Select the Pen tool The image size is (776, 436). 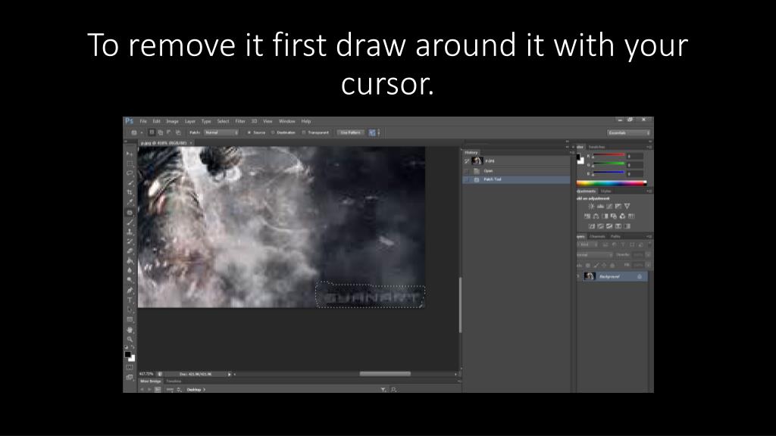click(130, 291)
